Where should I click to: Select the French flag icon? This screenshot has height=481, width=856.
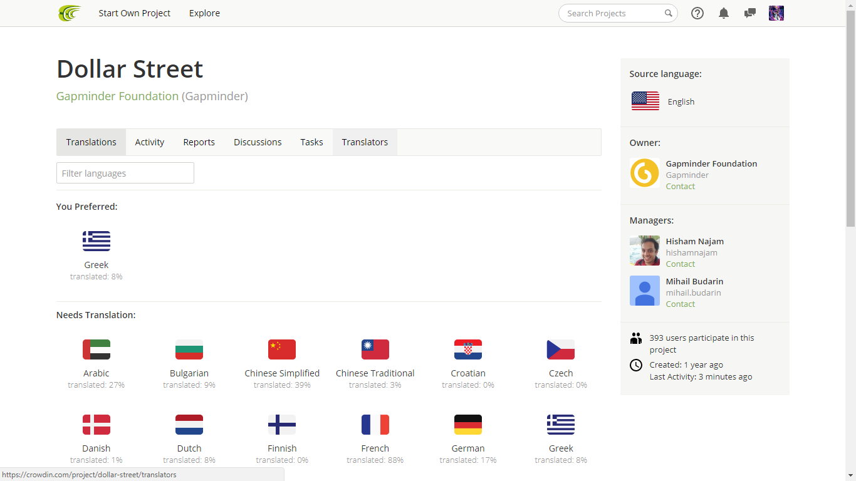point(375,425)
